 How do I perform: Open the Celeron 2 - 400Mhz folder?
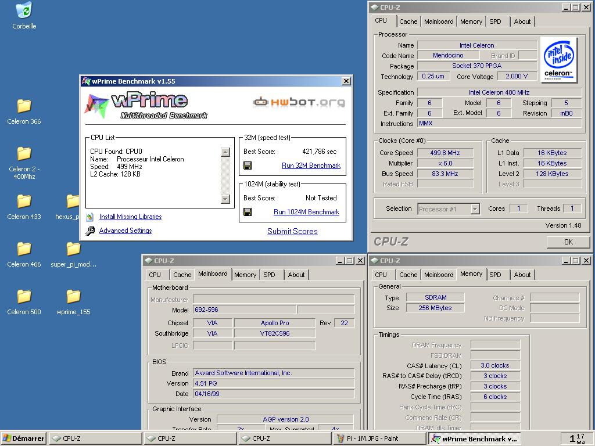point(24,153)
